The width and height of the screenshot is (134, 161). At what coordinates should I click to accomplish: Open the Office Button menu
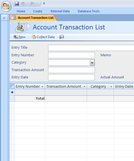pos(6,6)
